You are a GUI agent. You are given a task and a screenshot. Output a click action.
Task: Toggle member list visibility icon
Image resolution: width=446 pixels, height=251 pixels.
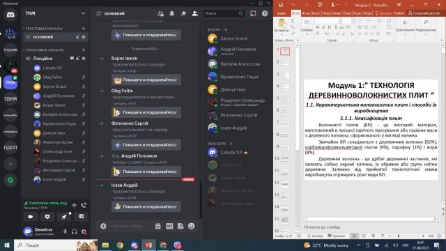(195, 13)
